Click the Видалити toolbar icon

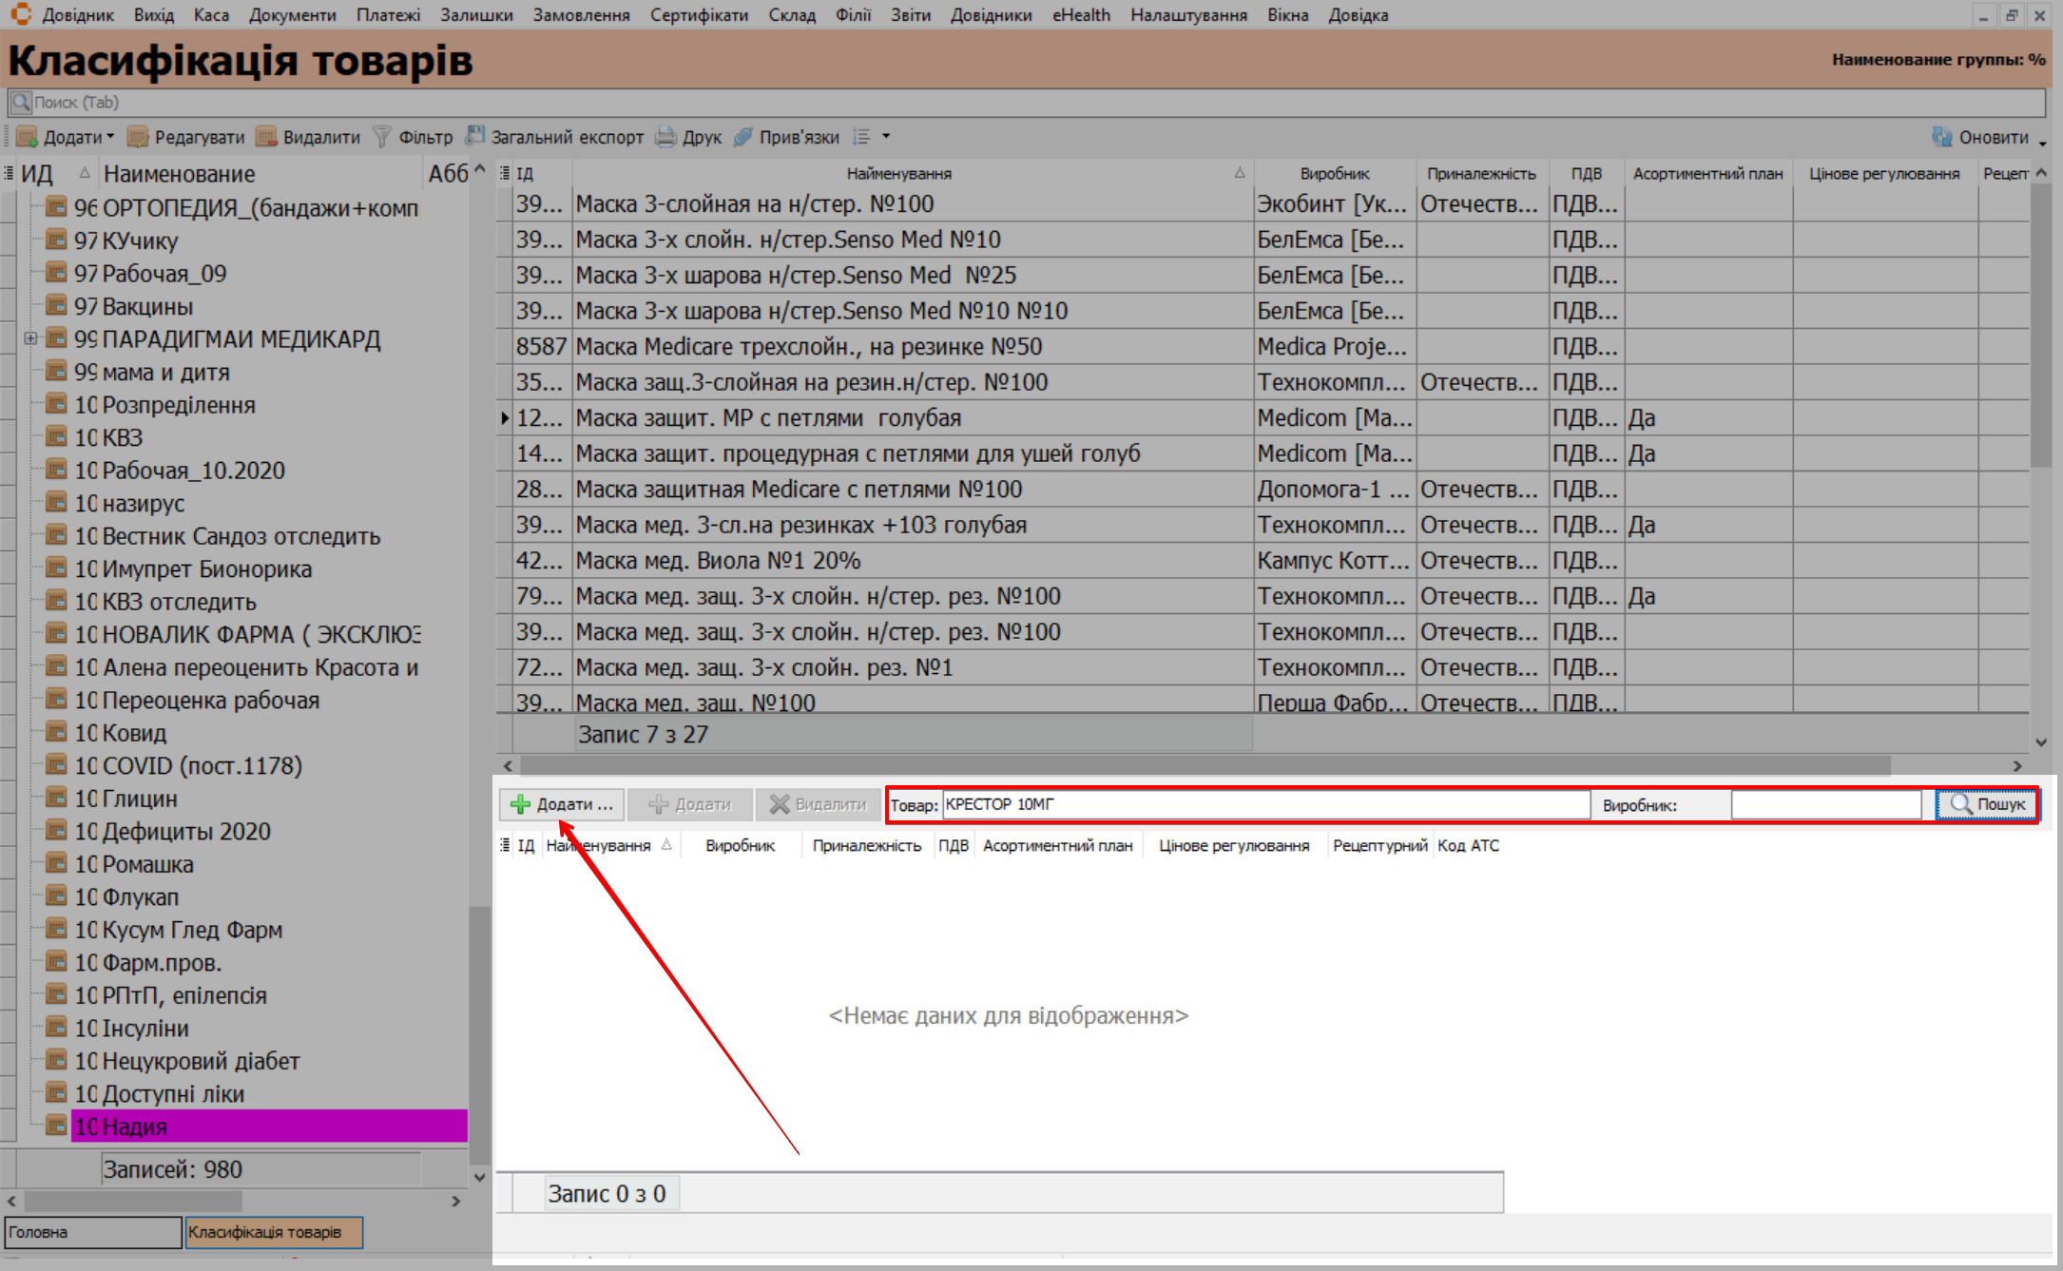click(x=267, y=138)
